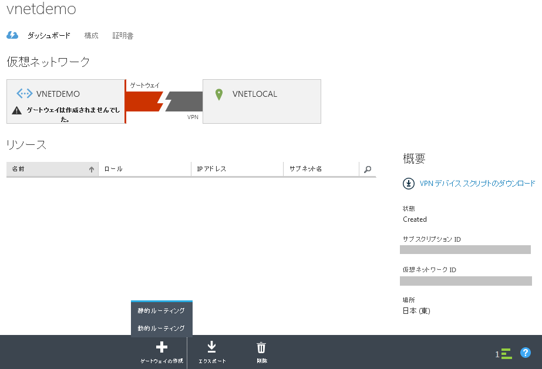
Task: Click the gateway warning triangle icon
Action: [16, 110]
